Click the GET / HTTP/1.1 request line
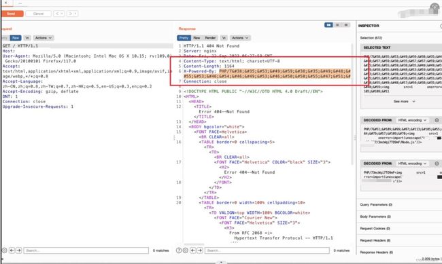This screenshot has height=264, width=442. pyautogui.click(x=20, y=46)
